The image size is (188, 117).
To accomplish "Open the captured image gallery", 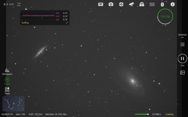I will [182, 73].
